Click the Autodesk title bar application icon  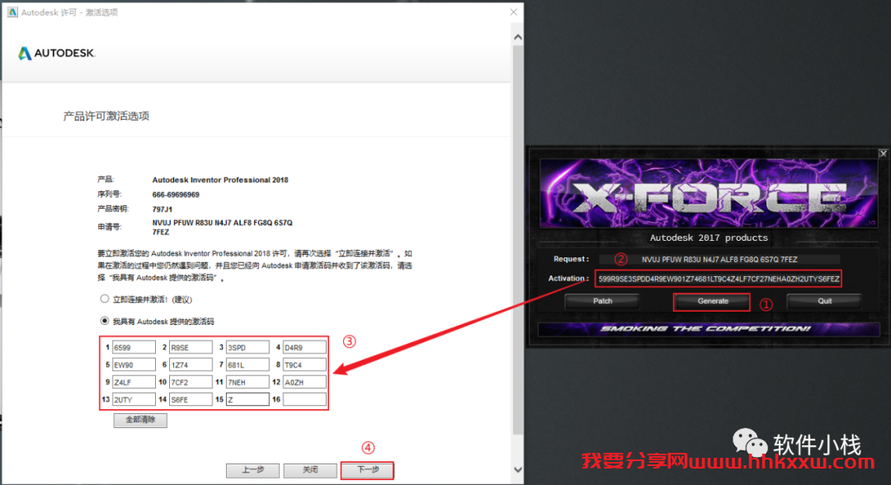(12, 12)
